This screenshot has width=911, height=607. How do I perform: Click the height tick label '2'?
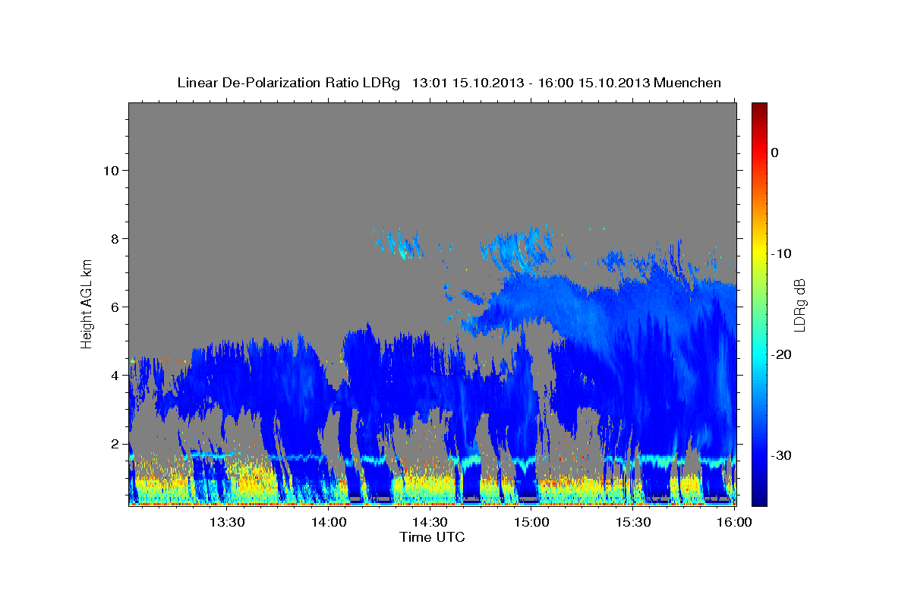(x=114, y=443)
